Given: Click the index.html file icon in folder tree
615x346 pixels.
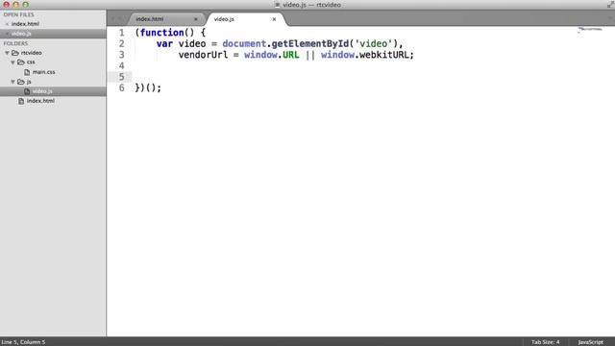Looking at the screenshot, I should click(21, 101).
